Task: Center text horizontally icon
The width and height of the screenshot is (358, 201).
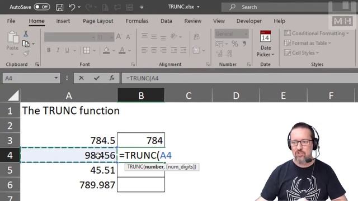Action: (154, 50)
